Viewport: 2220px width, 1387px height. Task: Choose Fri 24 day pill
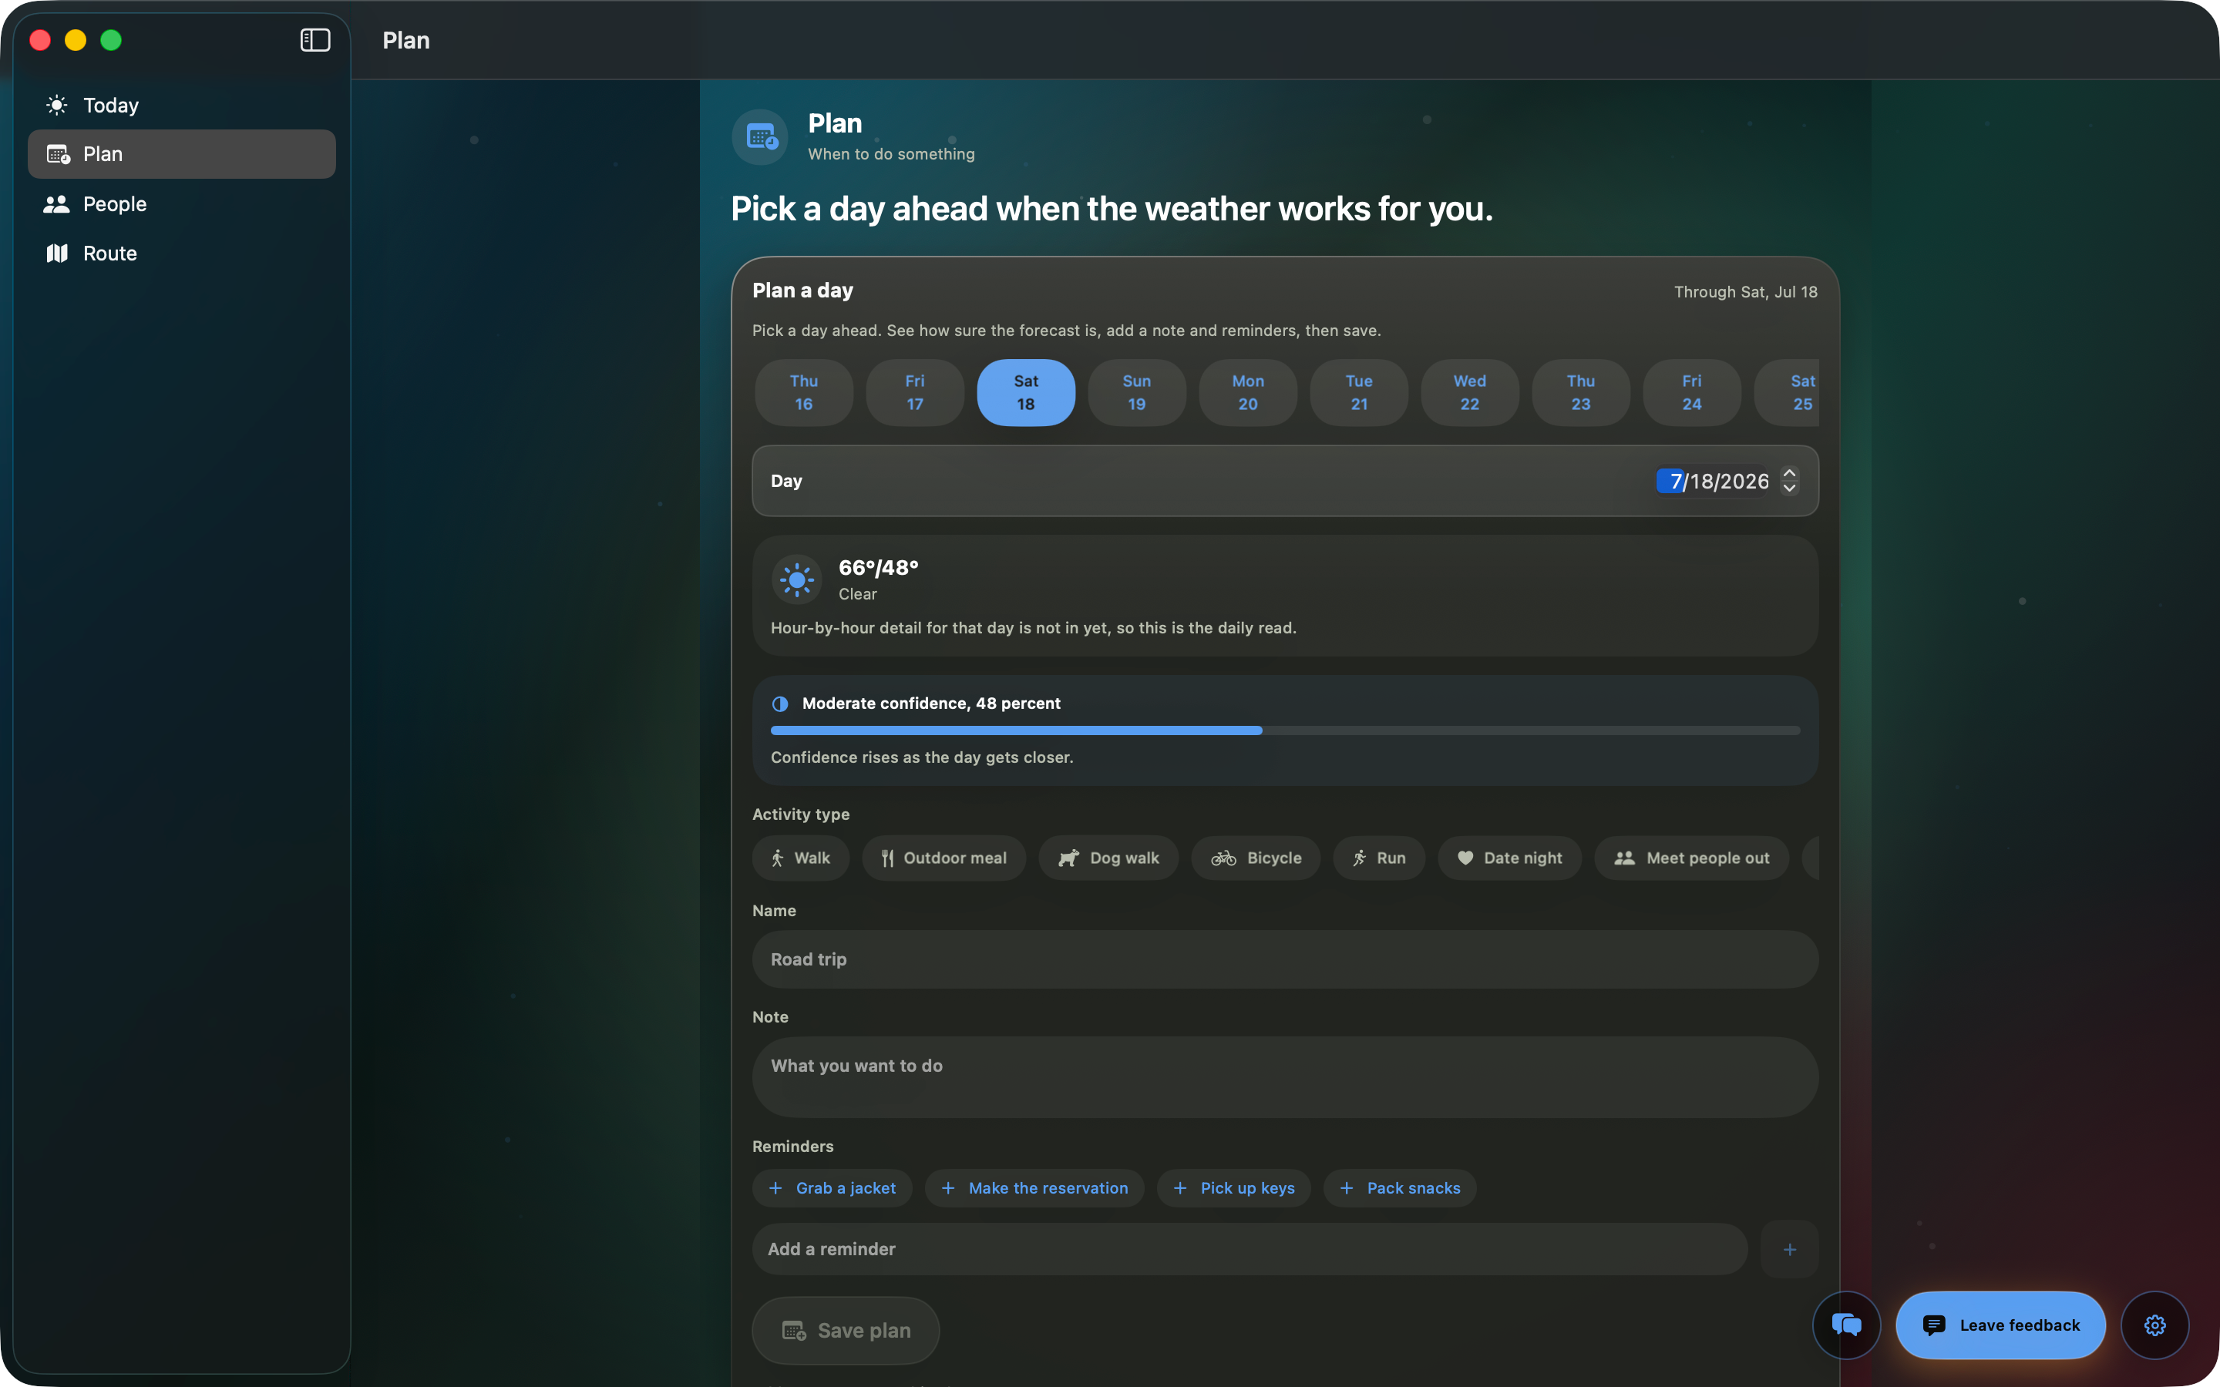[1692, 393]
